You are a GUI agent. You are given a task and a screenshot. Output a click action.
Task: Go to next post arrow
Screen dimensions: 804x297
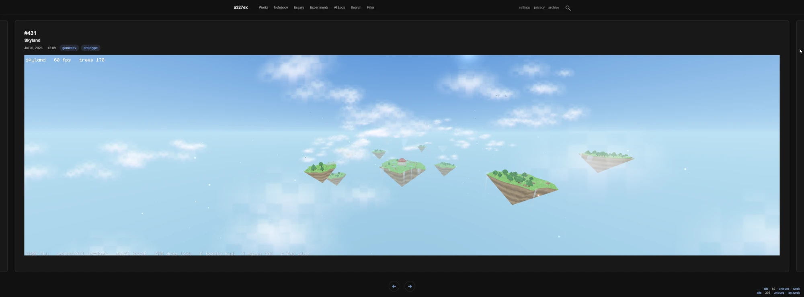pyautogui.click(x=410, y=286)
